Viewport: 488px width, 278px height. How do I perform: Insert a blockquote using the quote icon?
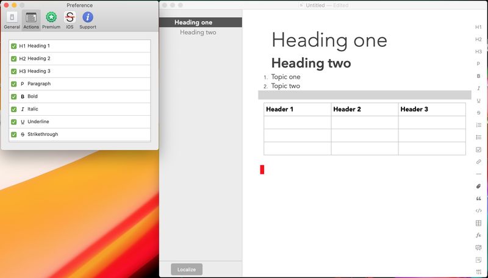click(478, 198)
